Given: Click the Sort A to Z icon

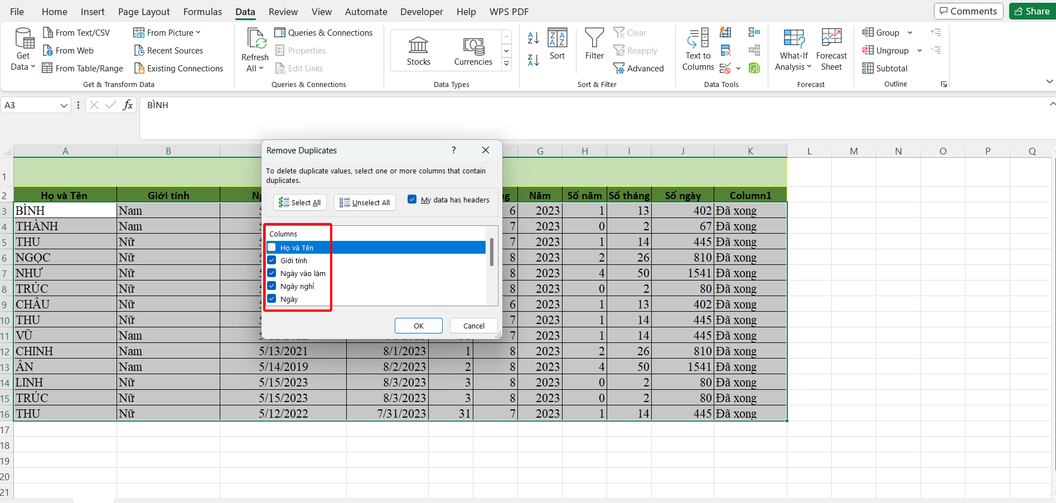Looking at the screenshot, I should click(533, 38).
